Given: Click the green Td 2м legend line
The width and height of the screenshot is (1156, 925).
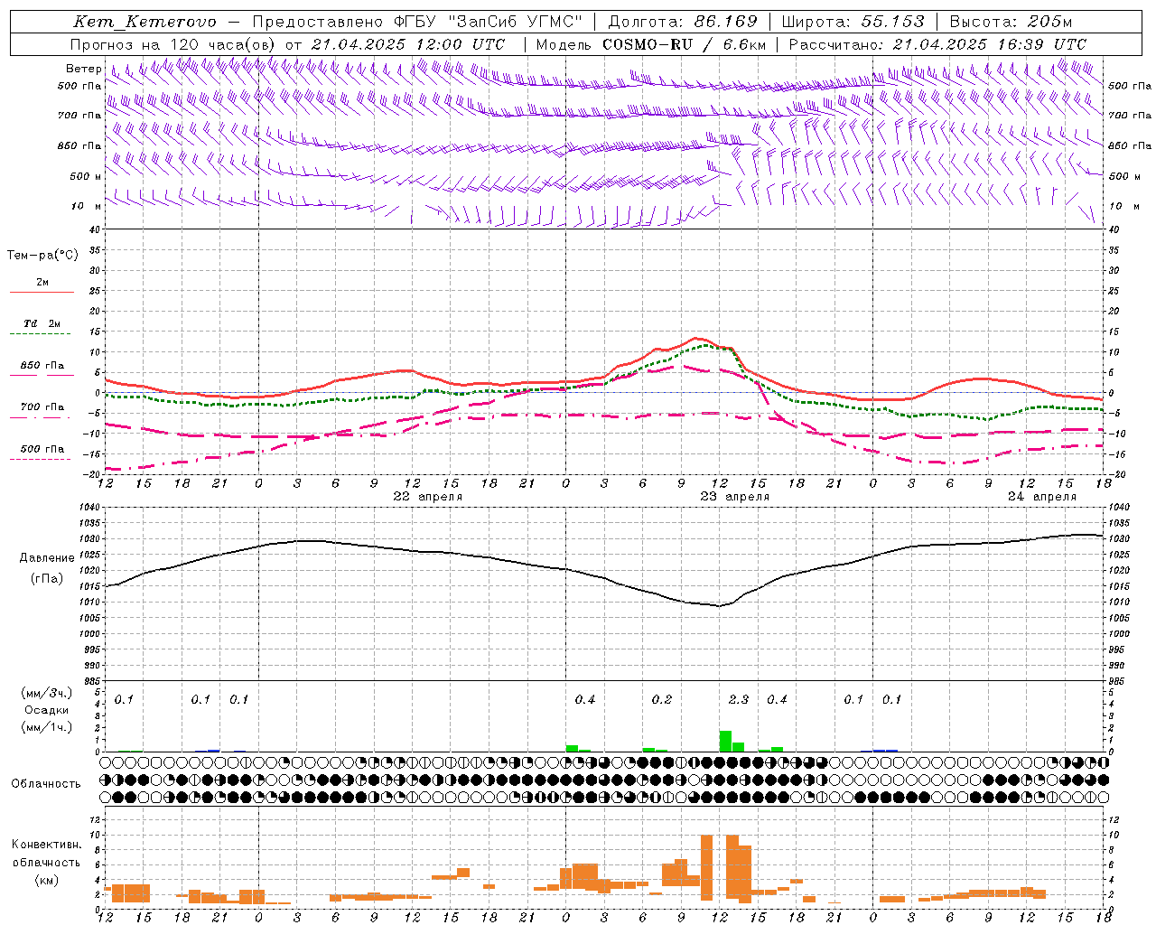Looking at the screenshot, I should tap(40, 333).
